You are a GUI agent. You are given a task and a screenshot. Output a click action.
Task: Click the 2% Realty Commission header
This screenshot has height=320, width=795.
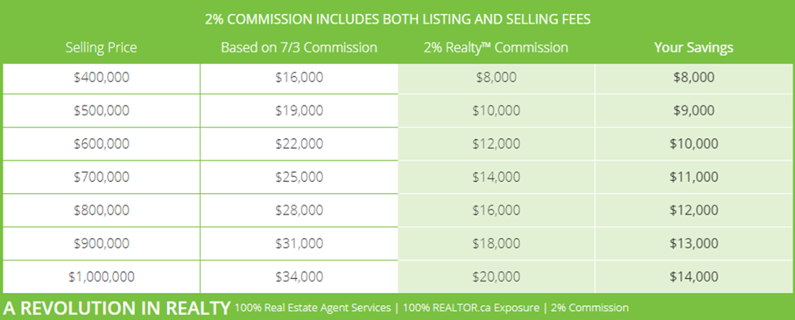[496, 47]
